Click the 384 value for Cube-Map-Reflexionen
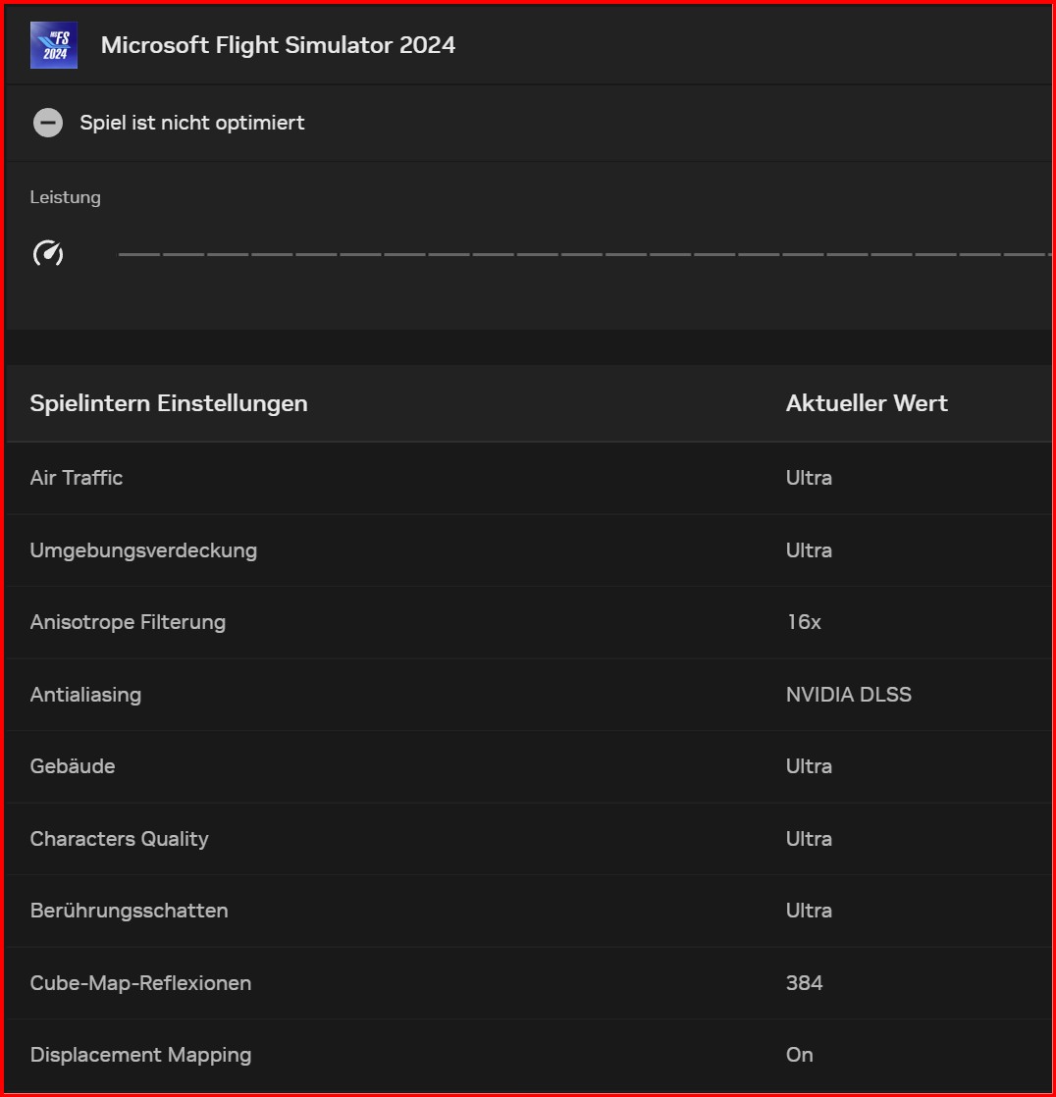 click(x=804, y=983)
